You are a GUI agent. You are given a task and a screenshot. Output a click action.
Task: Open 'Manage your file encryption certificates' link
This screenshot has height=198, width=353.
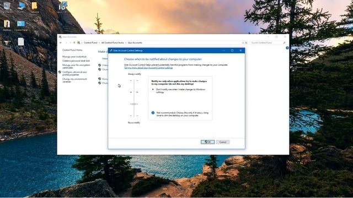click(76, 66)
